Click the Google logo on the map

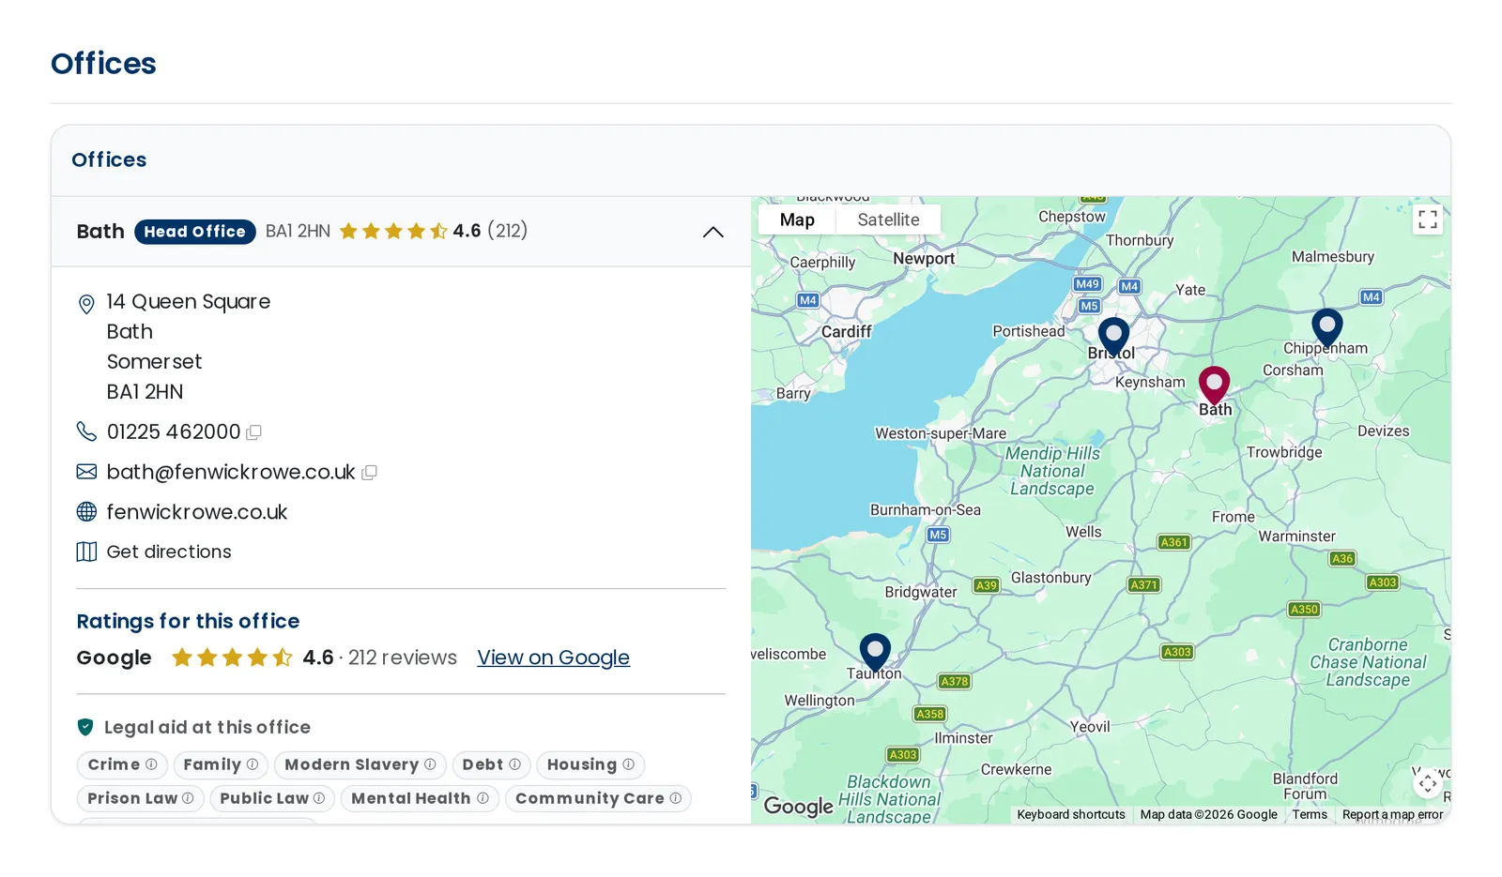tap(798, 806)
